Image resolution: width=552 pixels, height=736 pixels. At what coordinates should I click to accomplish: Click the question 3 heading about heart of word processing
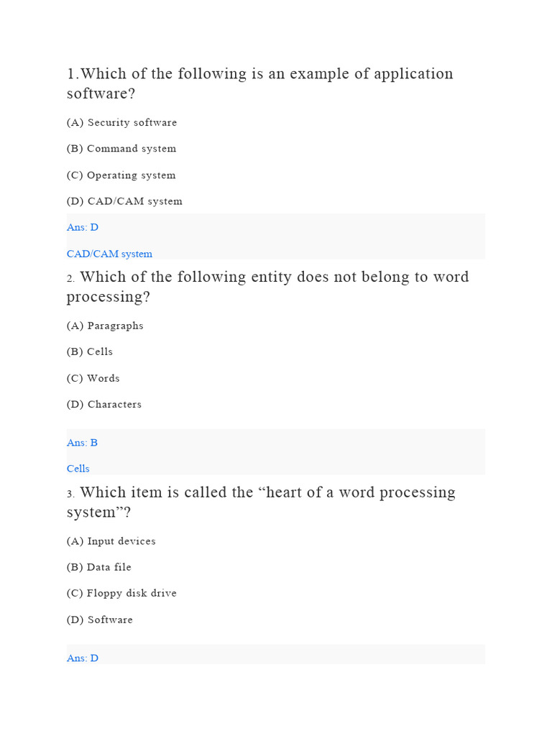pos(261,502)
